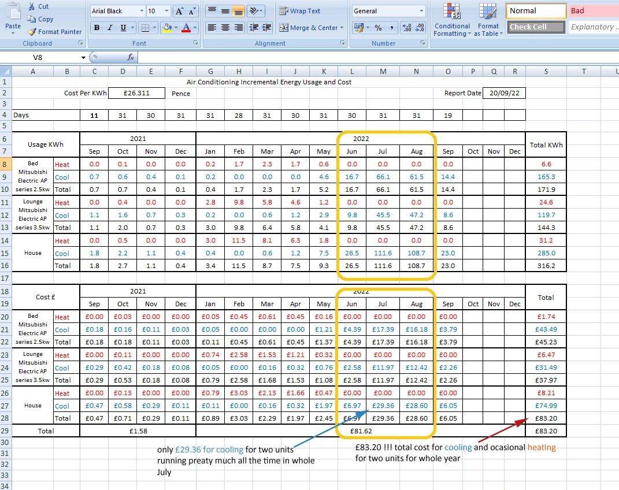Apply the Check Cell style
619x490 pixels.
(x=536, y=27)
